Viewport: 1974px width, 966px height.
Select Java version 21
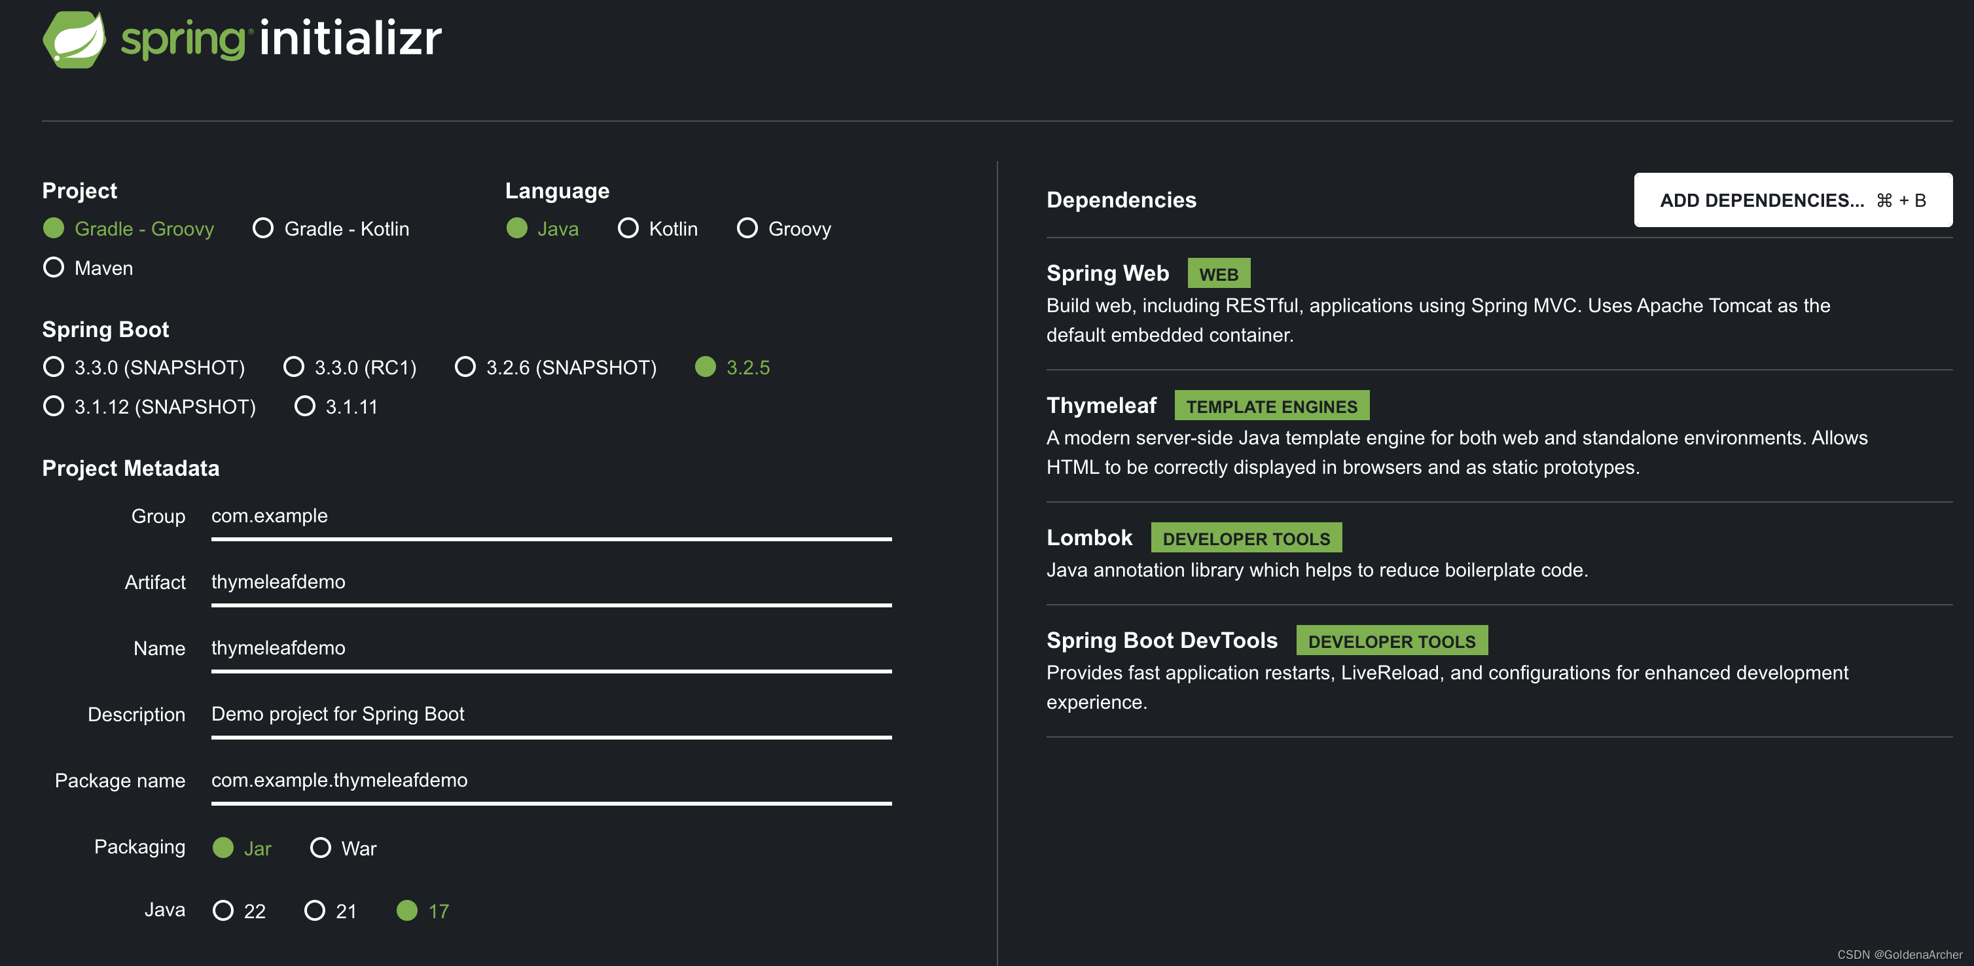point(331,910)
